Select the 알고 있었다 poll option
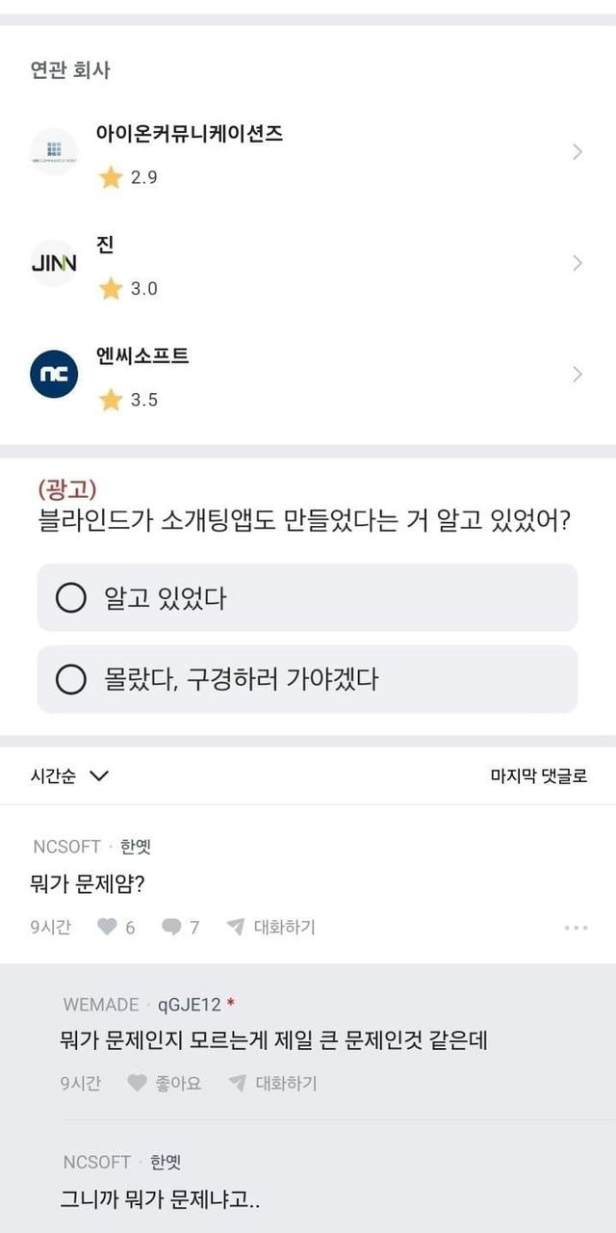 72,598
